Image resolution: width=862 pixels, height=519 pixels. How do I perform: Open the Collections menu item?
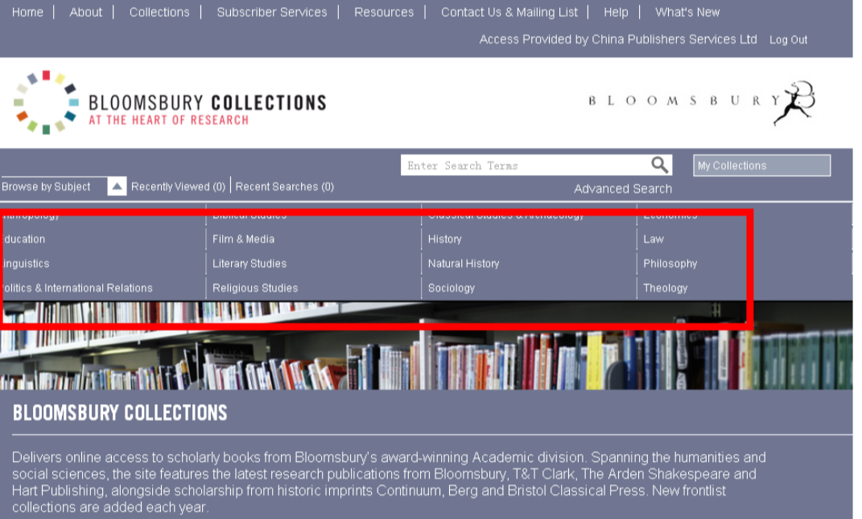click(159, 12)
